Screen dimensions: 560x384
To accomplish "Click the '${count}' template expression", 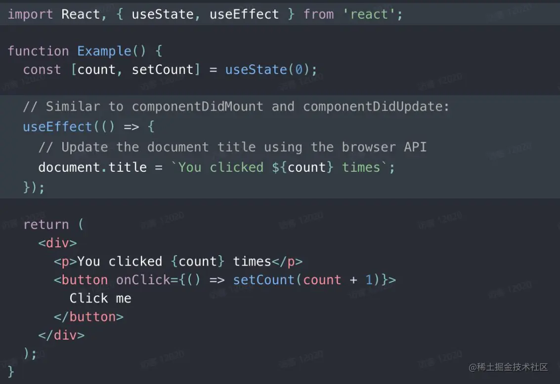I will (x=303, y=167).
